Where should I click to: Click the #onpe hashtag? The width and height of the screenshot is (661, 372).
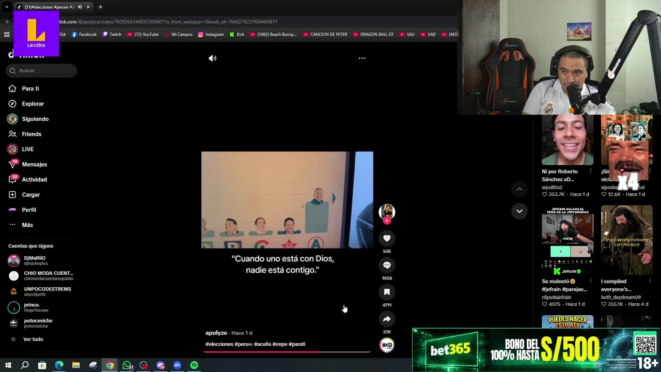tap(280, 344)
